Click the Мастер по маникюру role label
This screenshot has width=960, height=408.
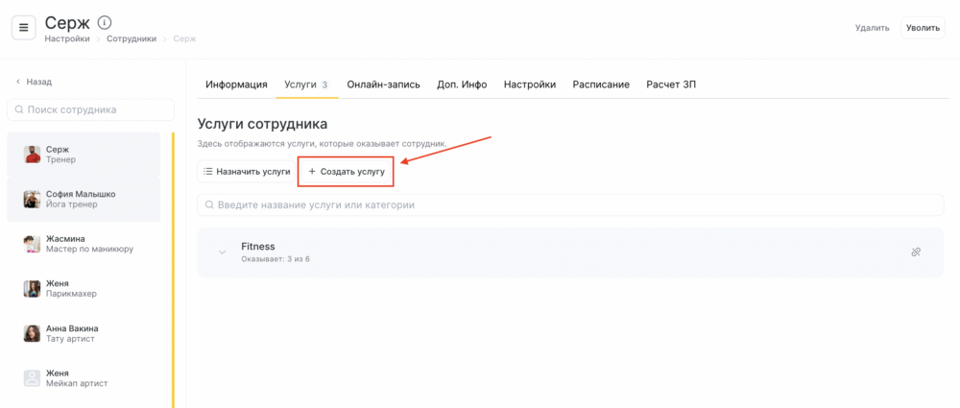point(89,250)
